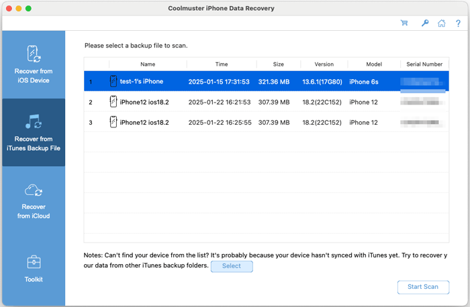Sort by the Model column header
Image resolution: width=470 pixels, height=307 pixels.
coord(374,64)
